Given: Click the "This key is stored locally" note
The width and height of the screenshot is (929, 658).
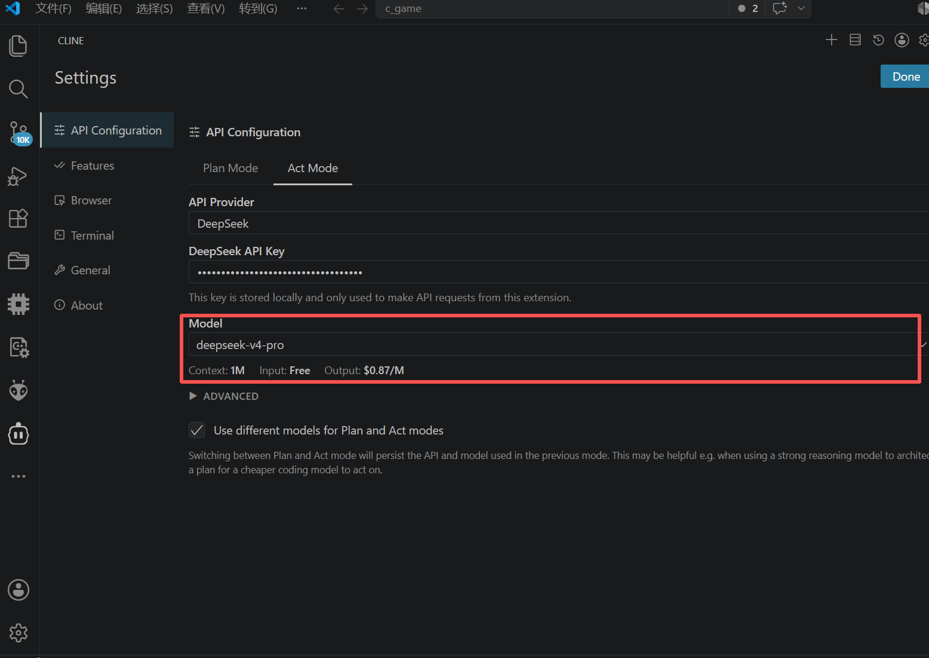Looking at the screenshot, I should tap(380, 298).
